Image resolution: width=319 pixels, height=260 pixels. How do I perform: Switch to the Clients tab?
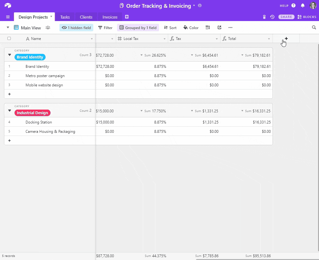coord(86,17)
